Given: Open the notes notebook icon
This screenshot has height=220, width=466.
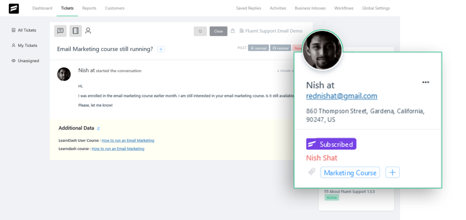Looking at the screenshot, I should pos(76,31).
